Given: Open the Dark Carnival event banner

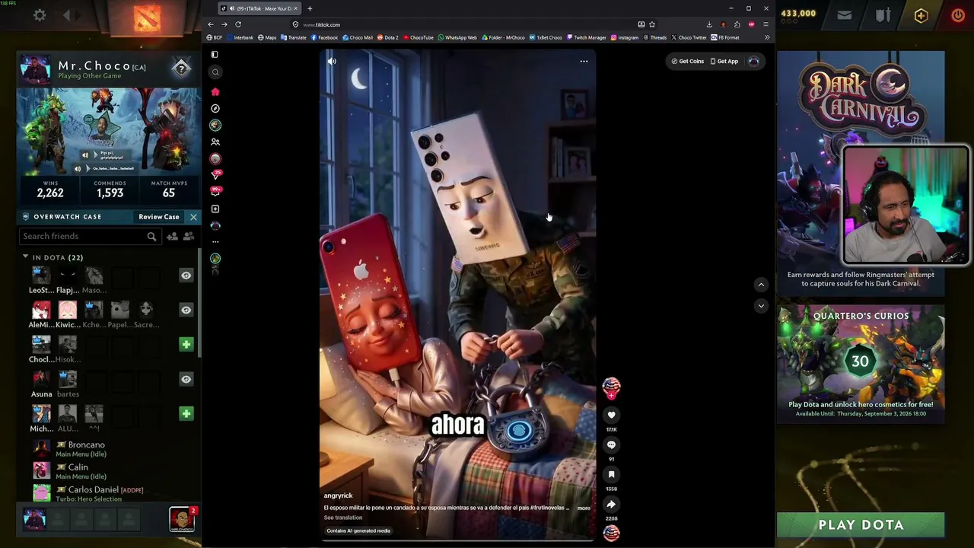Looking at the screenshot, I should pos(861,172).
